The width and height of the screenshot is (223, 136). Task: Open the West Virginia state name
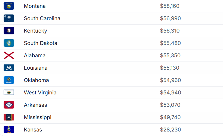click(x=40, y=93)
